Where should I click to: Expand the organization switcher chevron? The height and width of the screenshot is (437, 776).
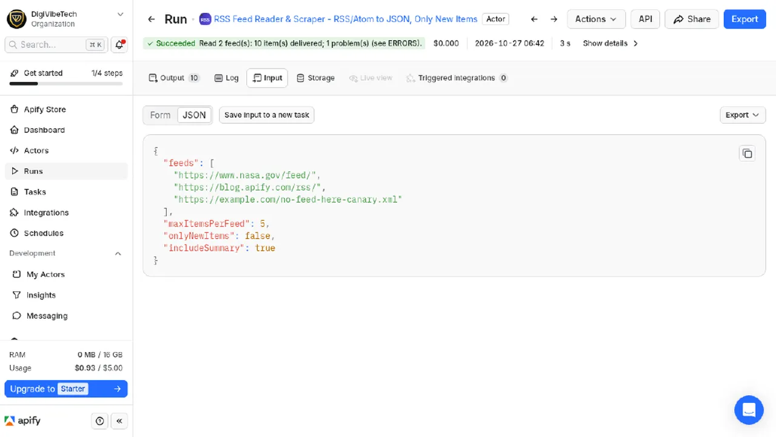[x=120, y=14]
